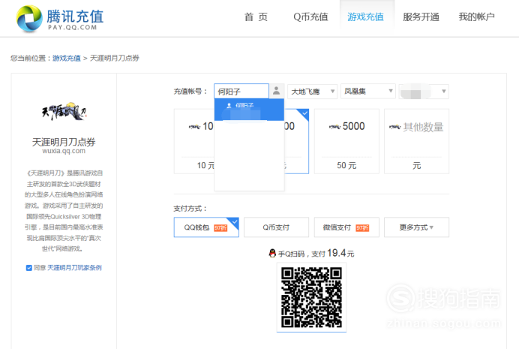Click the 充值帐号 input field

point(241,92)
